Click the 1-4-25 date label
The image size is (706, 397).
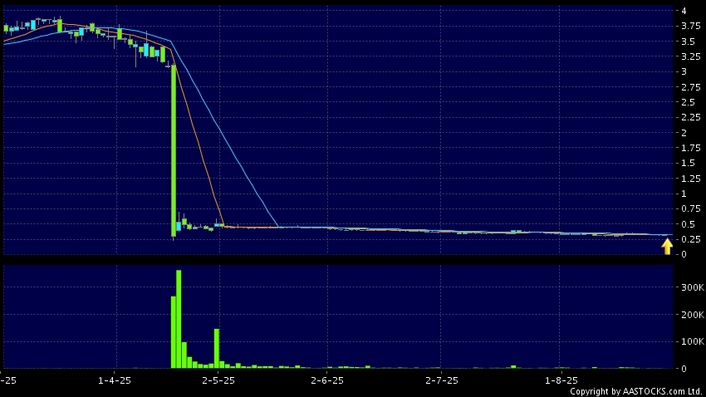coord(115,380)
